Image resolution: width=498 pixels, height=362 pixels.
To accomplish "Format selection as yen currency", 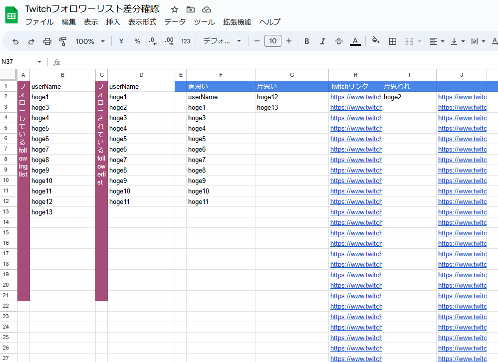I will click(x=121, y=41).
